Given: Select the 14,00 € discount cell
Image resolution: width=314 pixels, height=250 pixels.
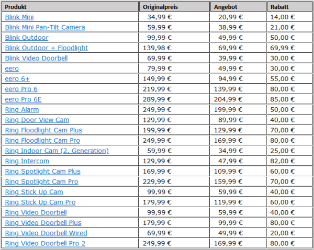Looking at the screenshot, I should tap(289, 17).
